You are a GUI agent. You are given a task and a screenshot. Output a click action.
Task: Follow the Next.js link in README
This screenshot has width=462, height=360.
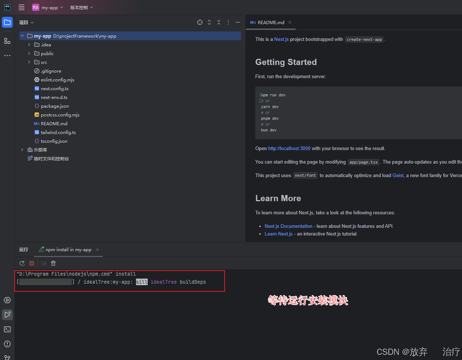point(282,39)
